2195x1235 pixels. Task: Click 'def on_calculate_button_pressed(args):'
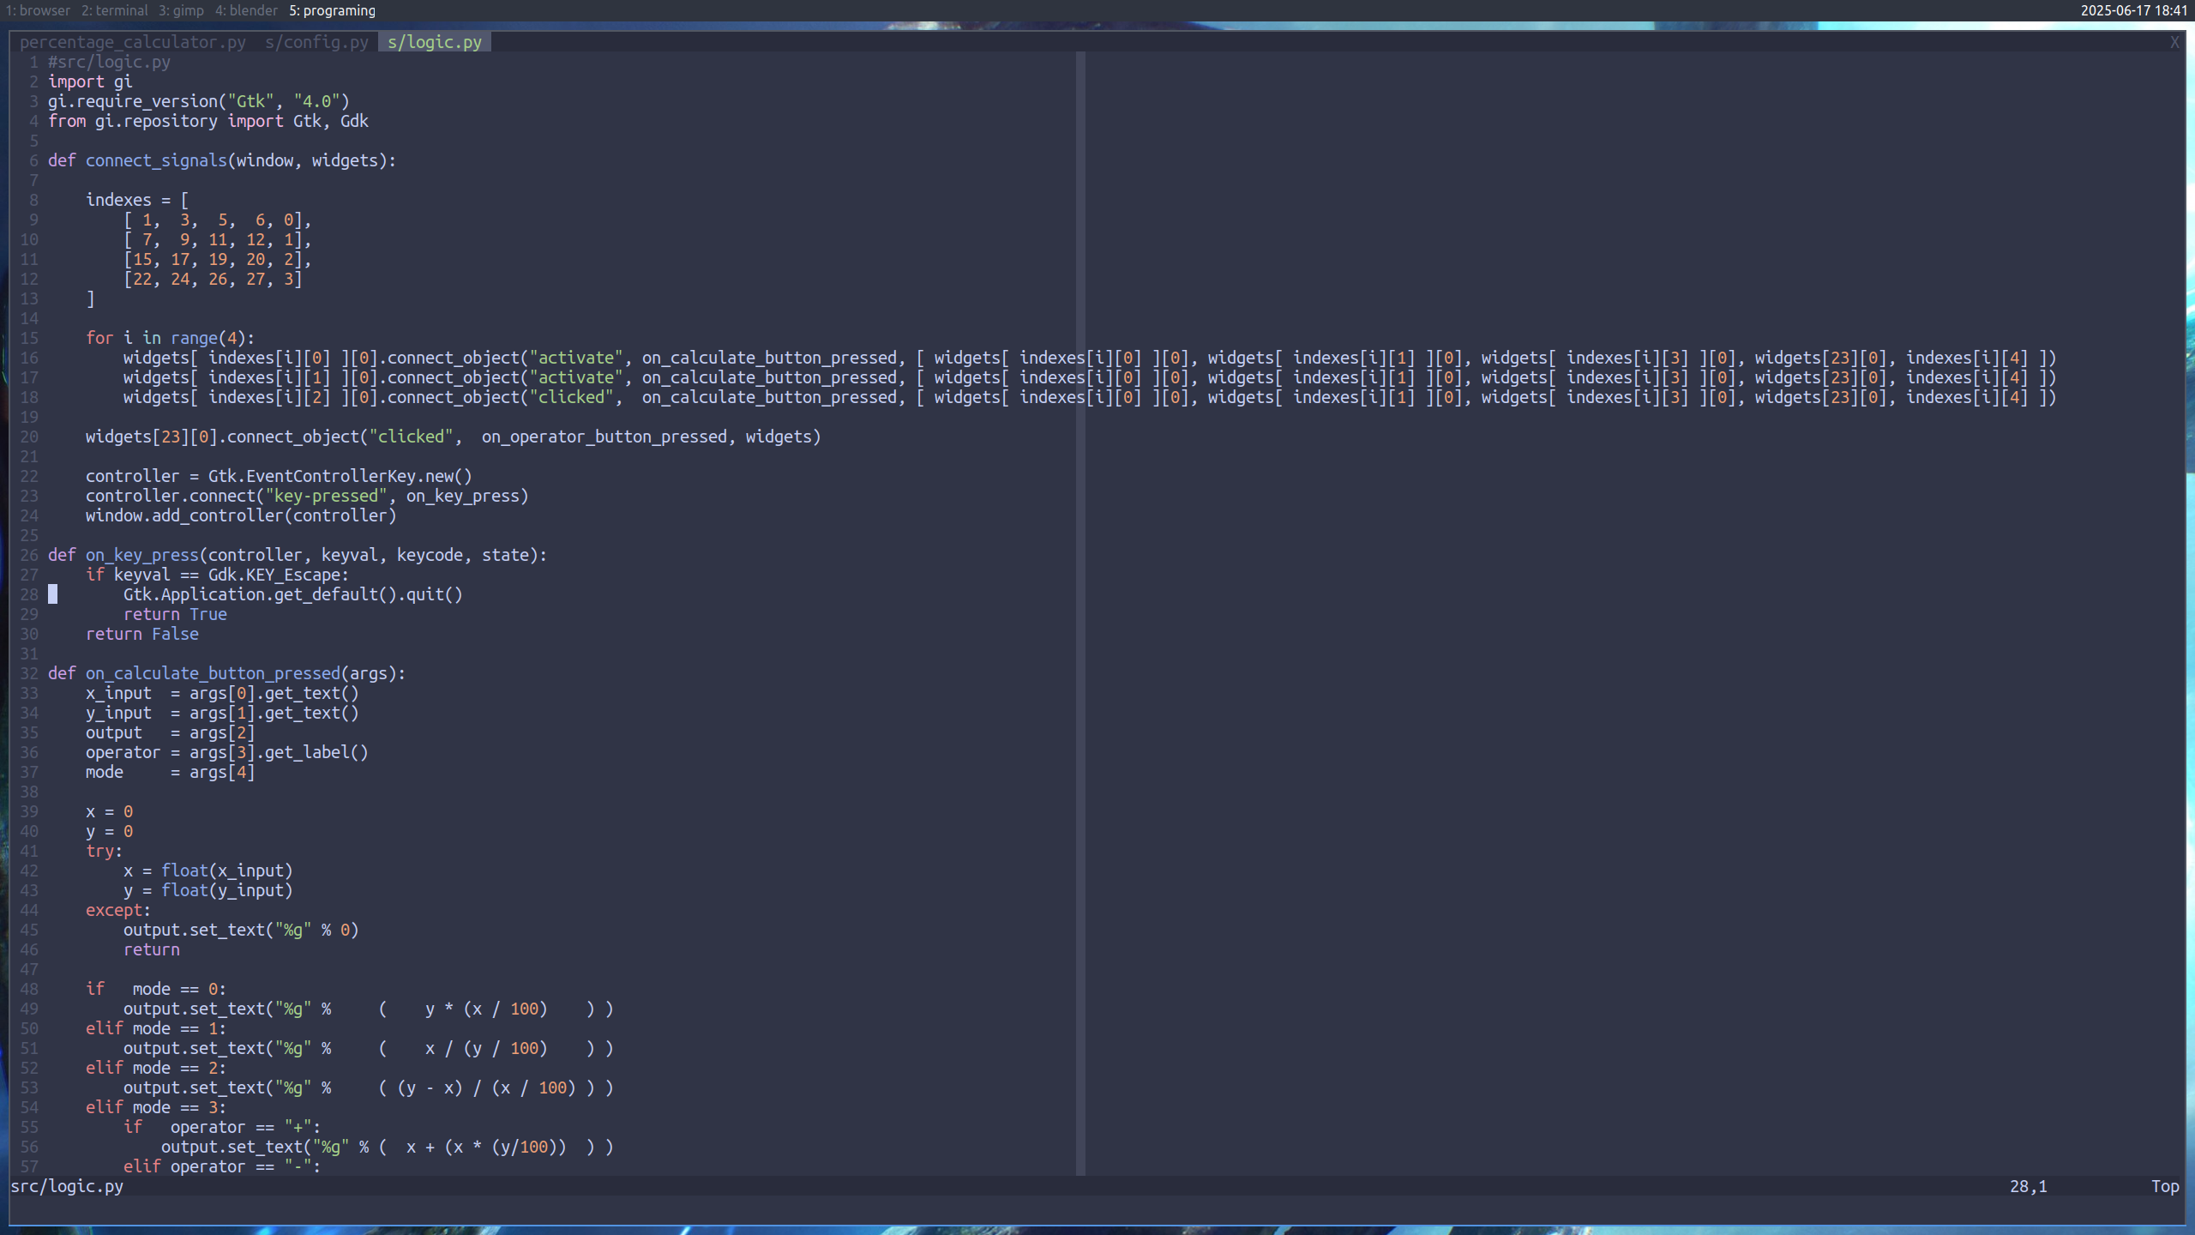226,673
